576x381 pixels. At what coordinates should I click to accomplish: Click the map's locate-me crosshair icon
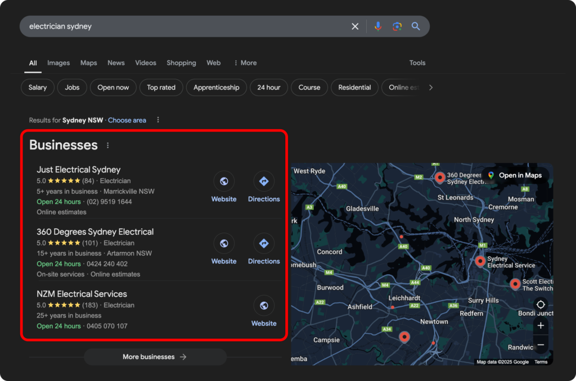click(541, 305)
